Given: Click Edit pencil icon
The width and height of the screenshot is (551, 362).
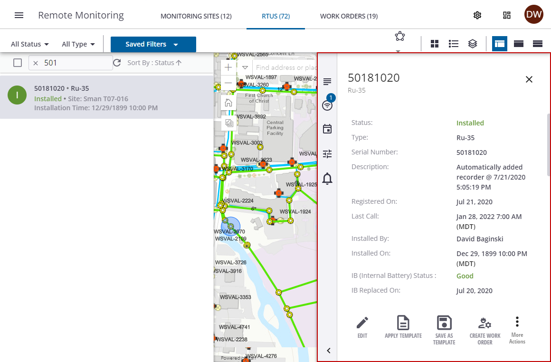Looking at the screenshot, I should coord(362,327).
